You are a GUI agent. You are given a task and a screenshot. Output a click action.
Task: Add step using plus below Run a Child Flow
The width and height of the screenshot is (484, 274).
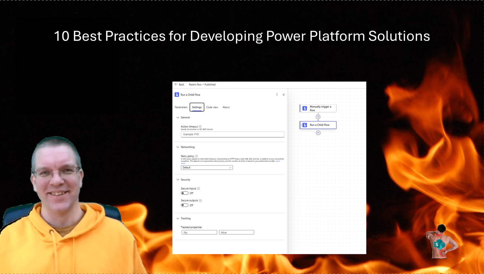[x=318, y=133]
